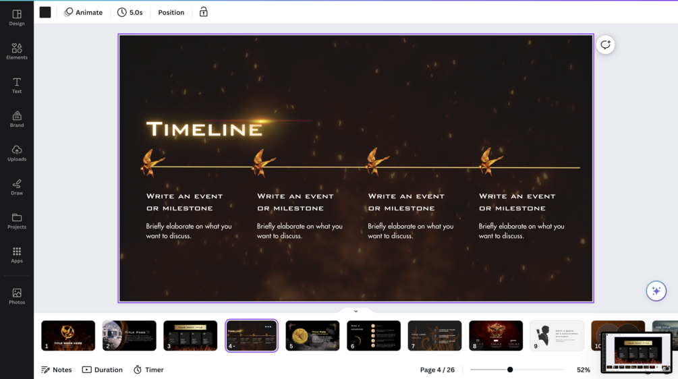Select slide 7 thumbnail
Screen dimensions: 678x379
pyautogui.click(x=434, y=335)
